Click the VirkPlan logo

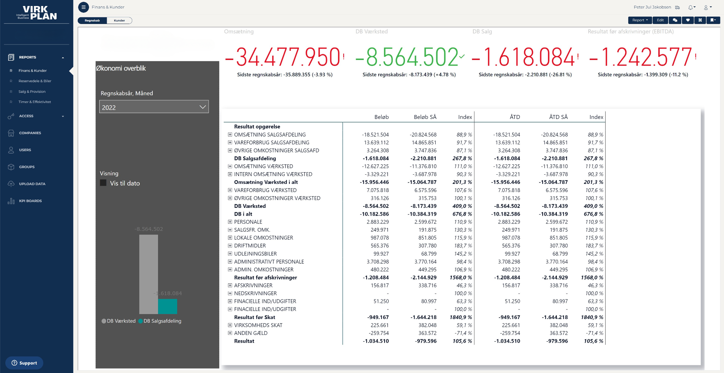point(37,13)
